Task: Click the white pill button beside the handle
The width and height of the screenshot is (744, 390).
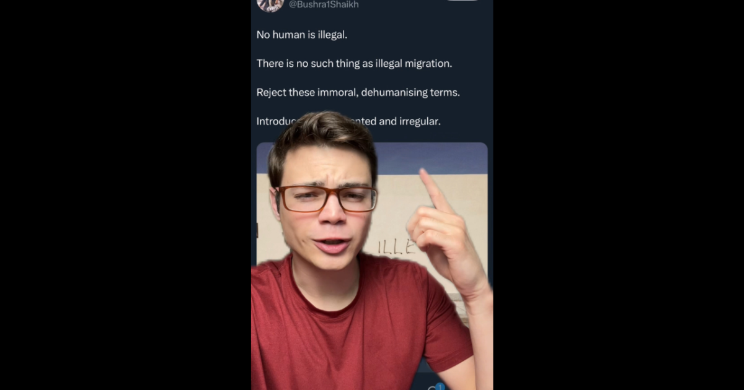Action: (463, 1)
